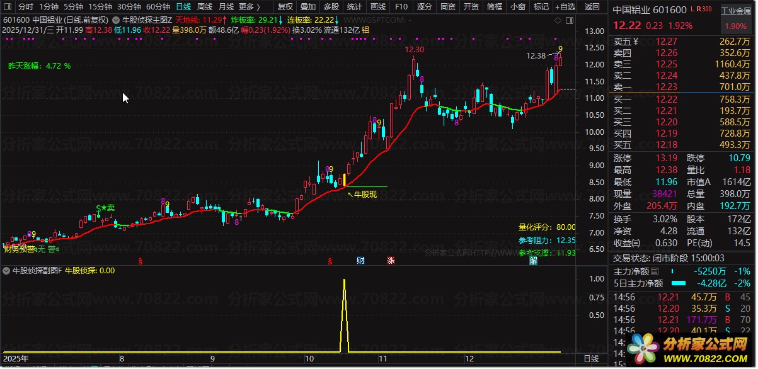Image resolution: width=758 pixels, height=369 pixels.
Task: Click the 参考阻力: 12.35 text
Action: pyautogui.click(x=547, y=240)
